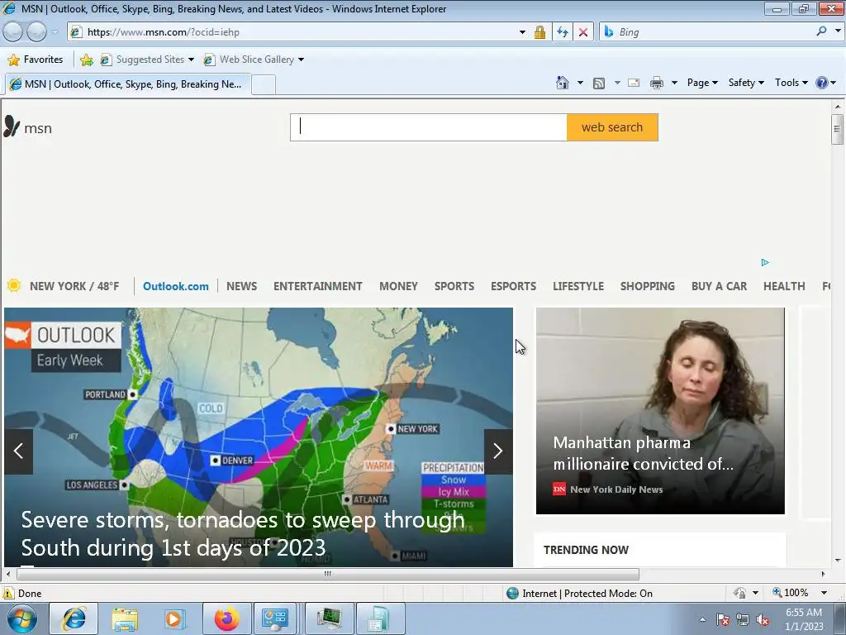Open the zoom level dropdown arrow

(824, 593)
